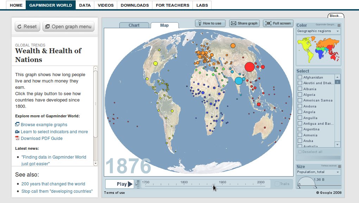This screenshot has height=203, width=359.
Task: Open 200 years that changed the world
Action: point(53,184)
